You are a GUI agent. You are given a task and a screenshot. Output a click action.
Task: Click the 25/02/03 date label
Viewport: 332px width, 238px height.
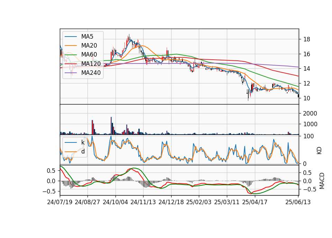pyautogui.click(x=199, y=202)
